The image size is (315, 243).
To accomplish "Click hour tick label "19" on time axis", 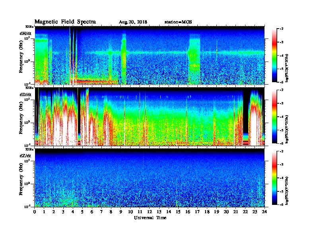I will [x=216, y=212].
